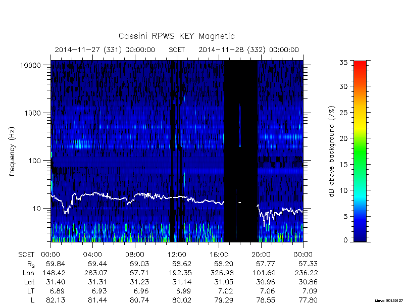Select the Rs value 59.44
404x303 pixels.
(97, 264)
